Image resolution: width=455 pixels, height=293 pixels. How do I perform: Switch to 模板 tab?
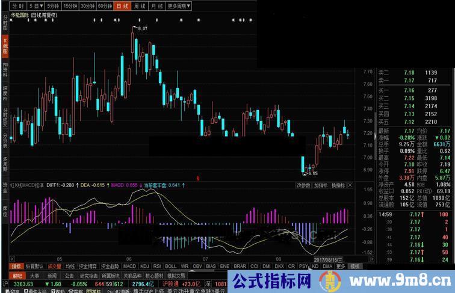[x=355, y=265]
